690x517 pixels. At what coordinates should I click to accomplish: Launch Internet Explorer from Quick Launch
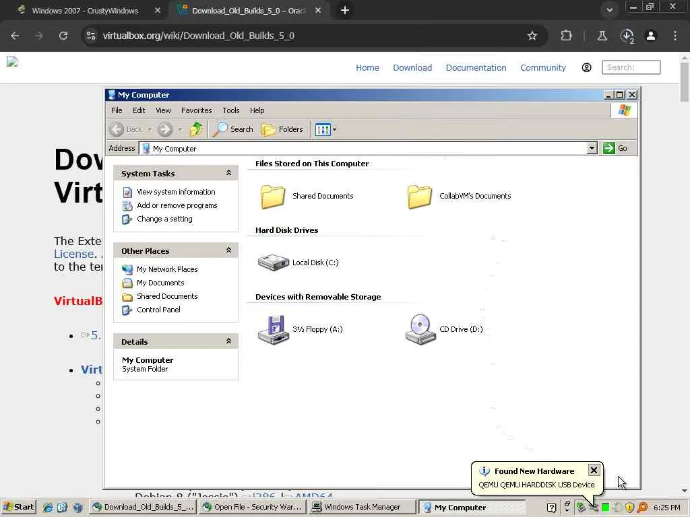(48, 508)
